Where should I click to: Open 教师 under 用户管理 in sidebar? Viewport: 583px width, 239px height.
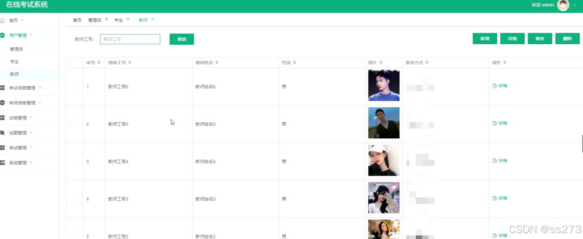14,74
